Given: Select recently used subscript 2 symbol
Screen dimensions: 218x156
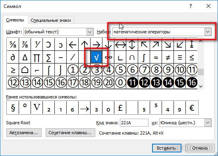Looking at the screenshot, I should pyautogui.click(x=49, y=108).
